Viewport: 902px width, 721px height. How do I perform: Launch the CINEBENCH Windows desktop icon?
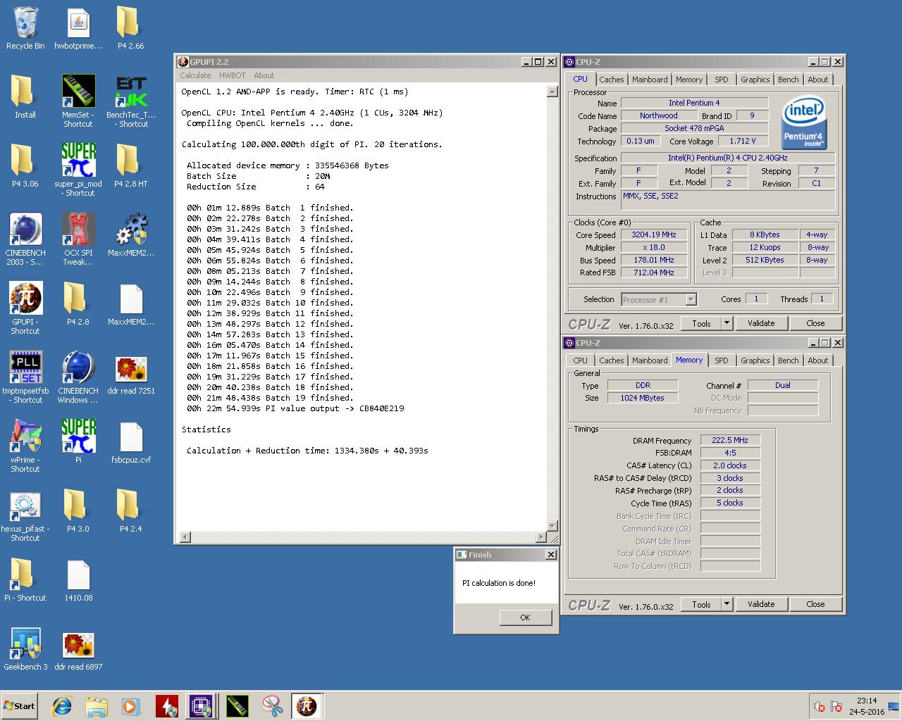pos(78,377)
